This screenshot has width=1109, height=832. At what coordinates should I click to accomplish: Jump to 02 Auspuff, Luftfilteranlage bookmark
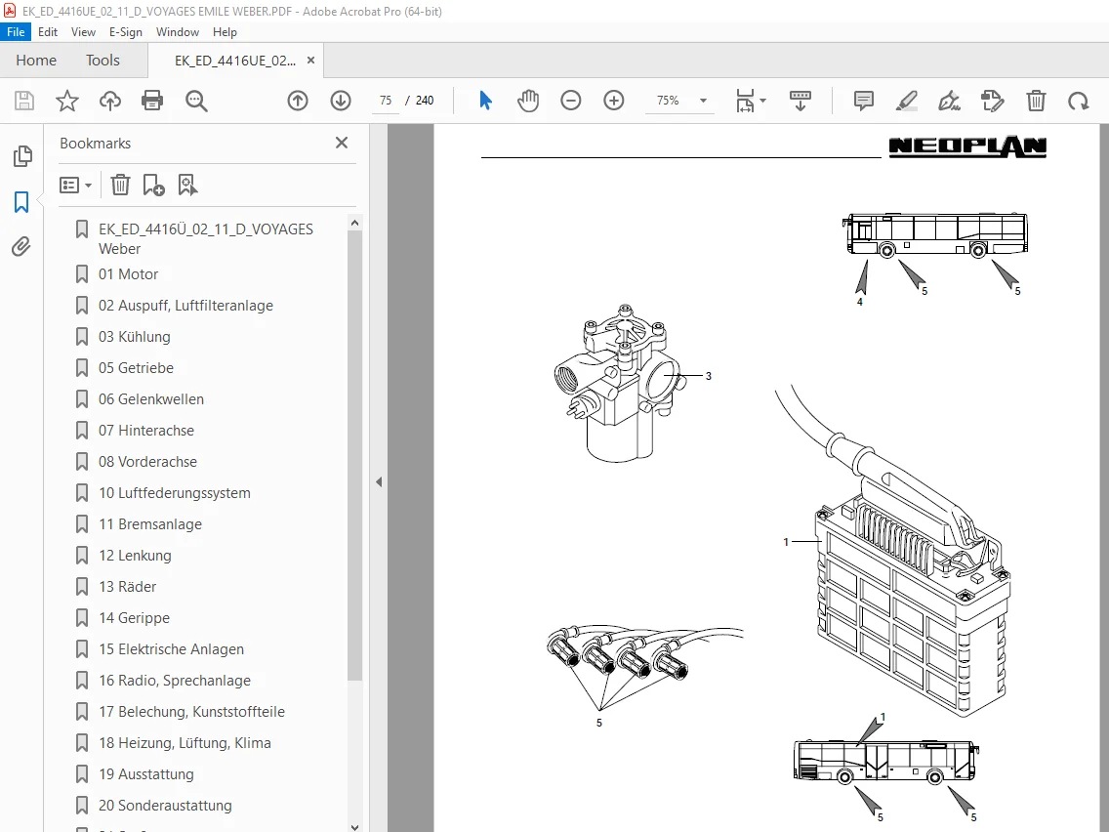point(185,305)
